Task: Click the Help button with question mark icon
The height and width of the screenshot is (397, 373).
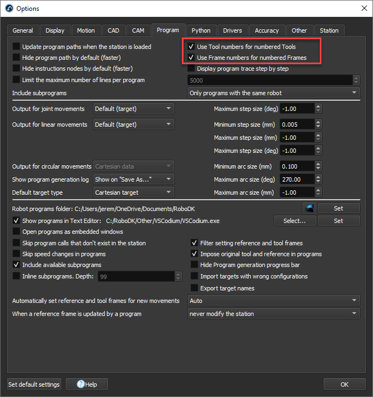Action: [x=87, y=384]
